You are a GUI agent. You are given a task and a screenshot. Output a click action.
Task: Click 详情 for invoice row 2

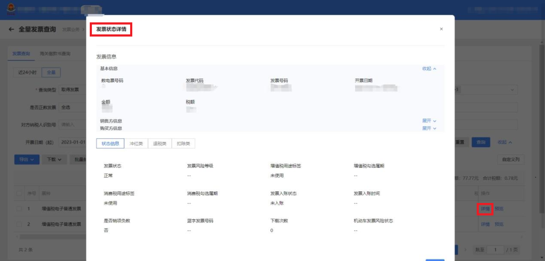pyautogui.click(x=485, y=224)
